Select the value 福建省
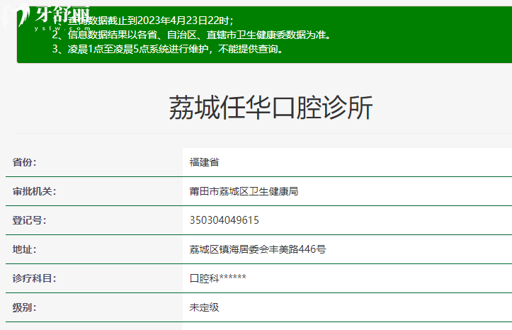This screenshot has width=512, height=330. [204, 162]
